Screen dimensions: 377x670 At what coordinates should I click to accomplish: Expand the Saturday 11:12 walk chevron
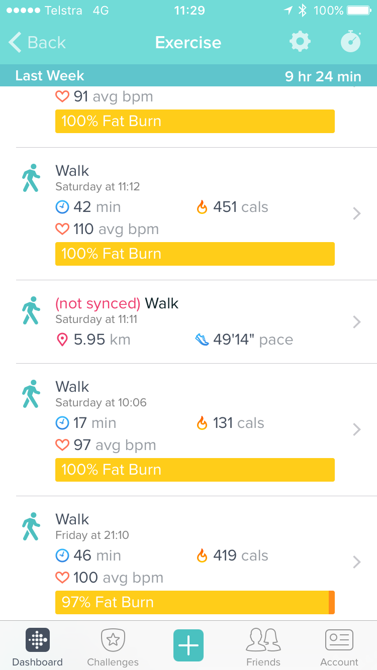(x=356, y=213)
